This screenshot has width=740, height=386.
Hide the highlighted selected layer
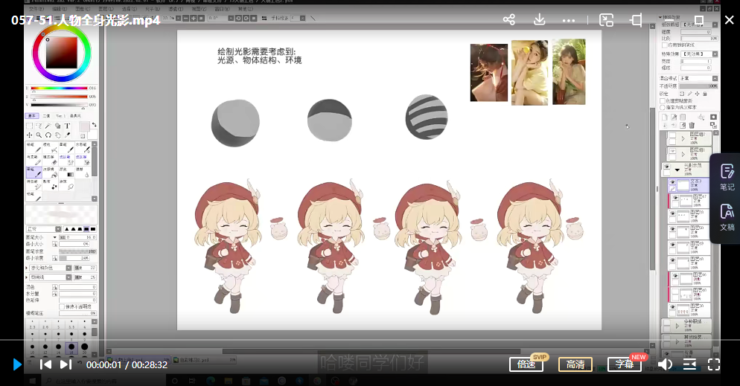[672, 182]
